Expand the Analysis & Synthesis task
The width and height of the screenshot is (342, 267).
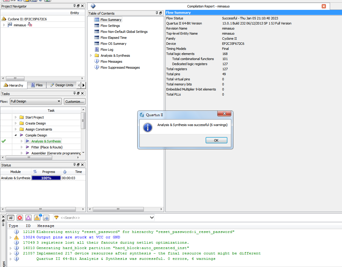click(x=21, y=141)
